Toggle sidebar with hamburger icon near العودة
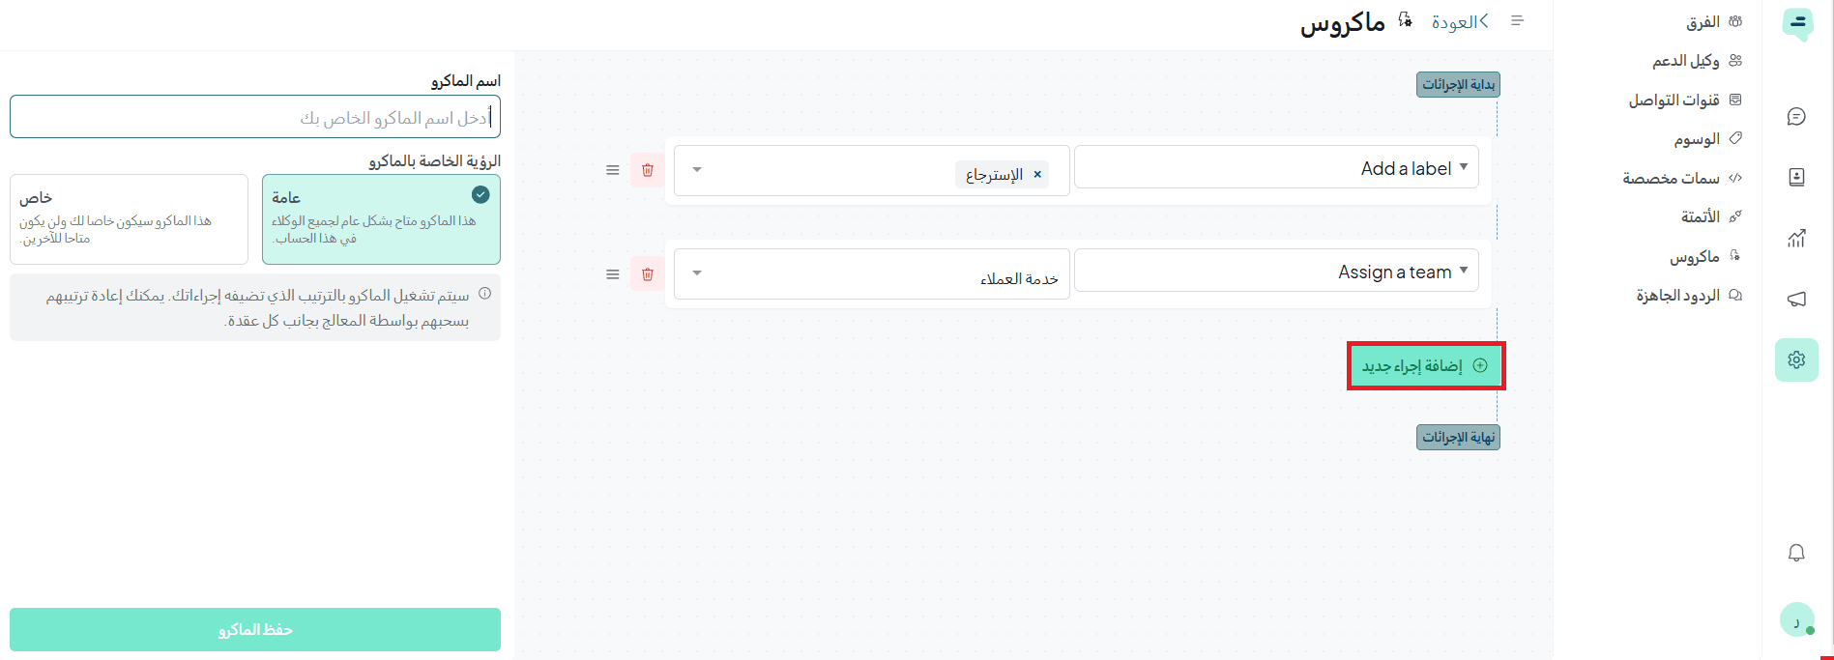The image size is (1834, 660). (x=1517, y=21)
